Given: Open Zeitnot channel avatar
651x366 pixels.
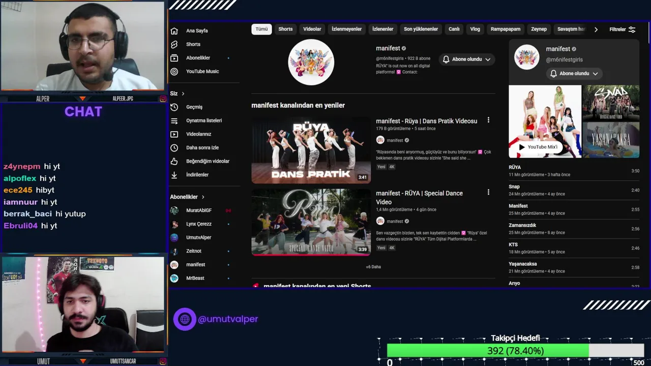Looking at the screenshot, I should click(174, 251).
